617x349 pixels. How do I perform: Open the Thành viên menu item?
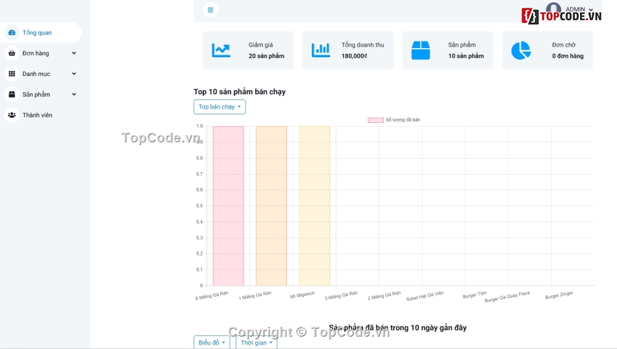click(x=41, y=115)
